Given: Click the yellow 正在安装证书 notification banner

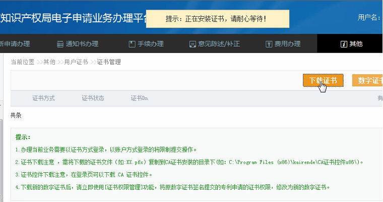Looking at the screenshot, I should coord(216,19).
